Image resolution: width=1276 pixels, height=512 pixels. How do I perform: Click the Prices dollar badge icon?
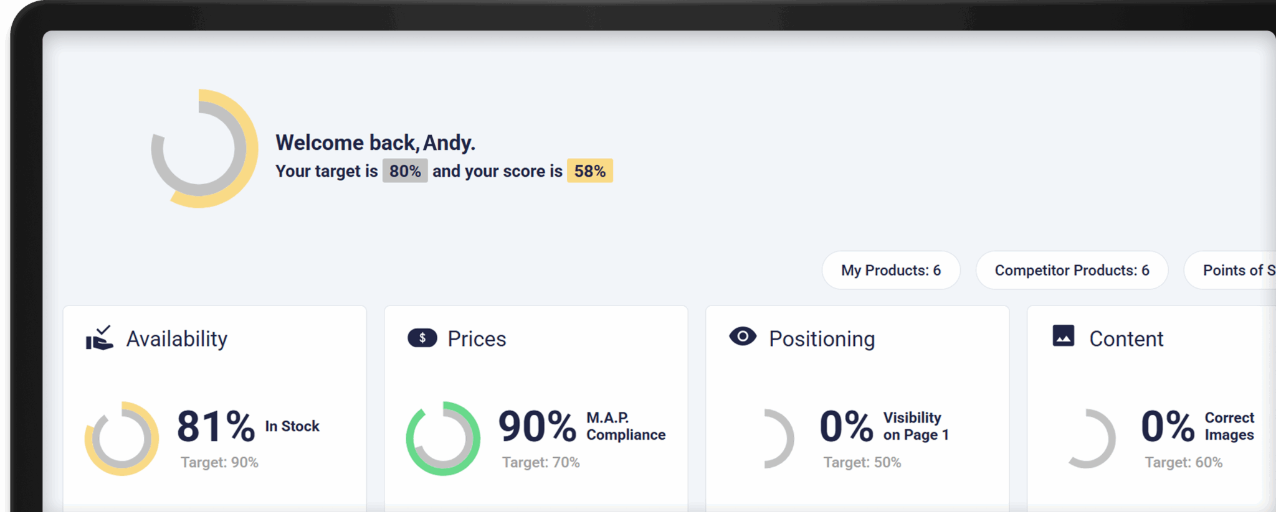coord(422,338)
